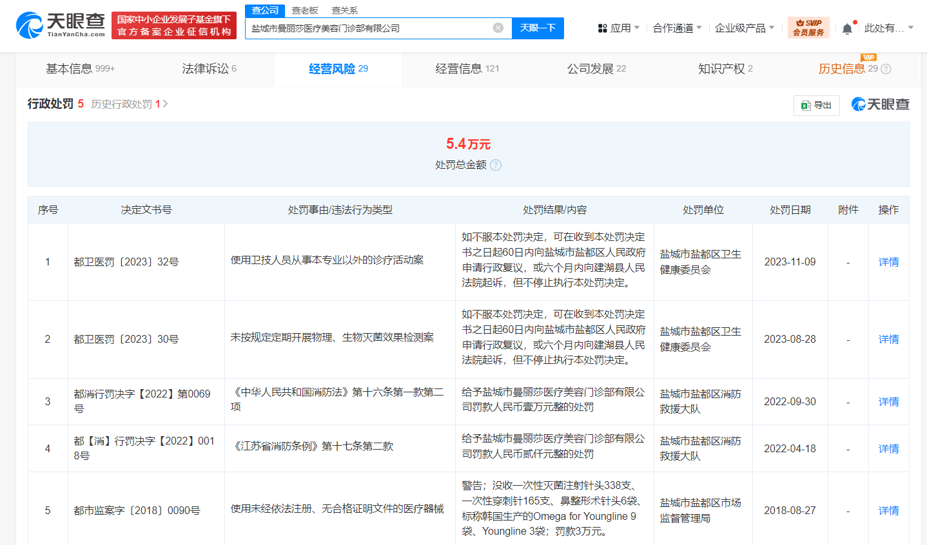Switch to the 查公司 search tab
The image size is (927, 545).
[265, 10]
